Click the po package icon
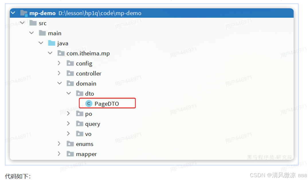Image resolution: width=308 pixels, height=180 pixels. (80, 114)
